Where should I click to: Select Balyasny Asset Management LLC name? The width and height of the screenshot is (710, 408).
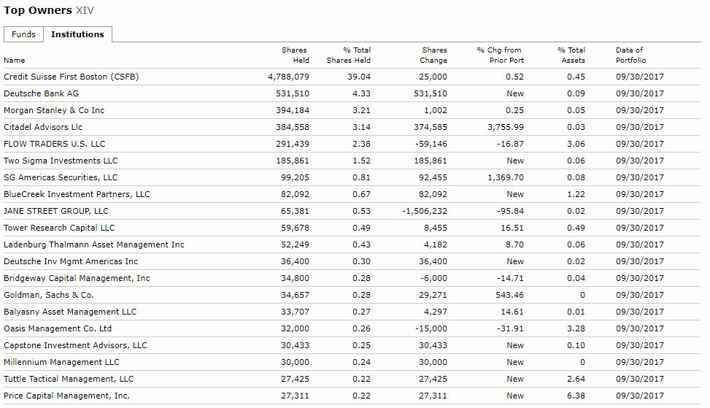[x=70, y=312]
